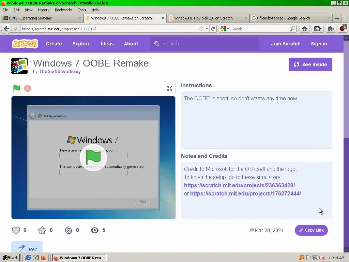Enter fullscreen stage mode
The width and height of the screenshot is (349, 262).
[170, 88]
